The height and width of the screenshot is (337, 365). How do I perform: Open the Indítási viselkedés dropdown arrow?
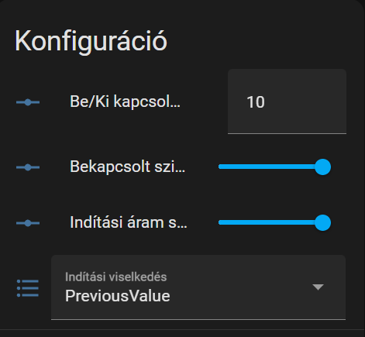pos(318,287)
